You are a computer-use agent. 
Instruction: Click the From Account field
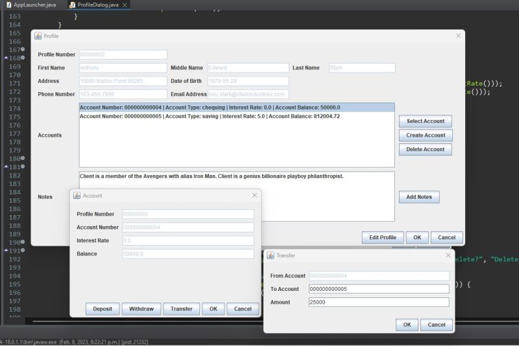[x=379, y=276]
